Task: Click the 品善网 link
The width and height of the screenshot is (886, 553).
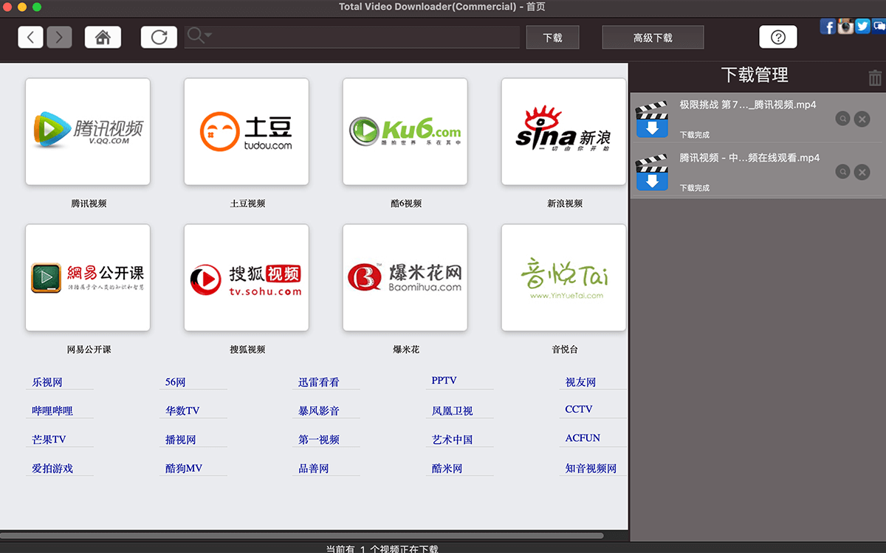Action: point(314,468)
